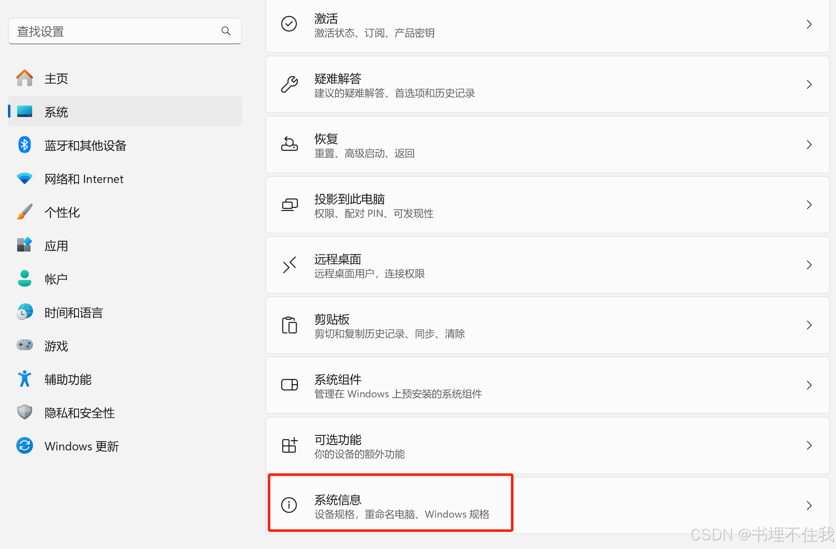Go to 时间和语言 settings
The image size is (836, 549).
point(74,313)
